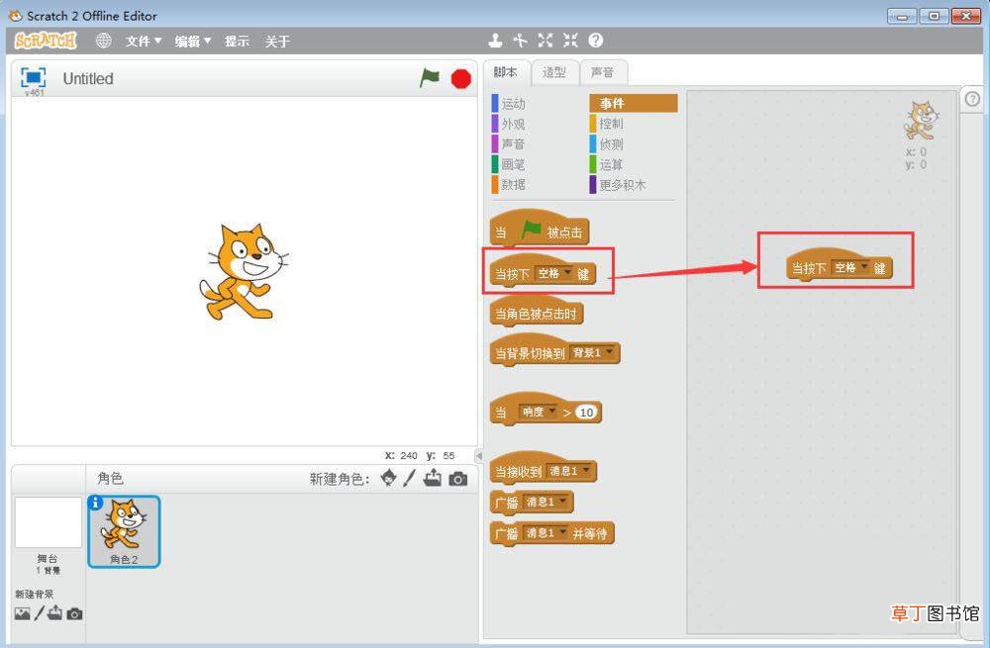
Task: Select the Shrink sprite tool
Action: 571,41
